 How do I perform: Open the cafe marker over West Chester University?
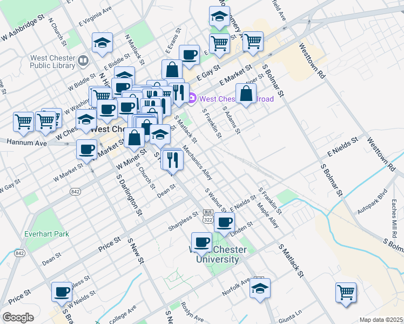pos(202,244)
